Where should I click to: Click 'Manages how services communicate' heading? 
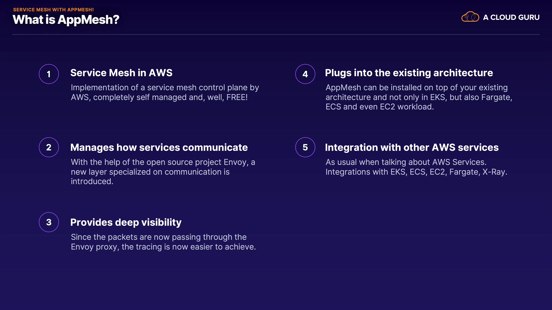click(x=159, y=148)
